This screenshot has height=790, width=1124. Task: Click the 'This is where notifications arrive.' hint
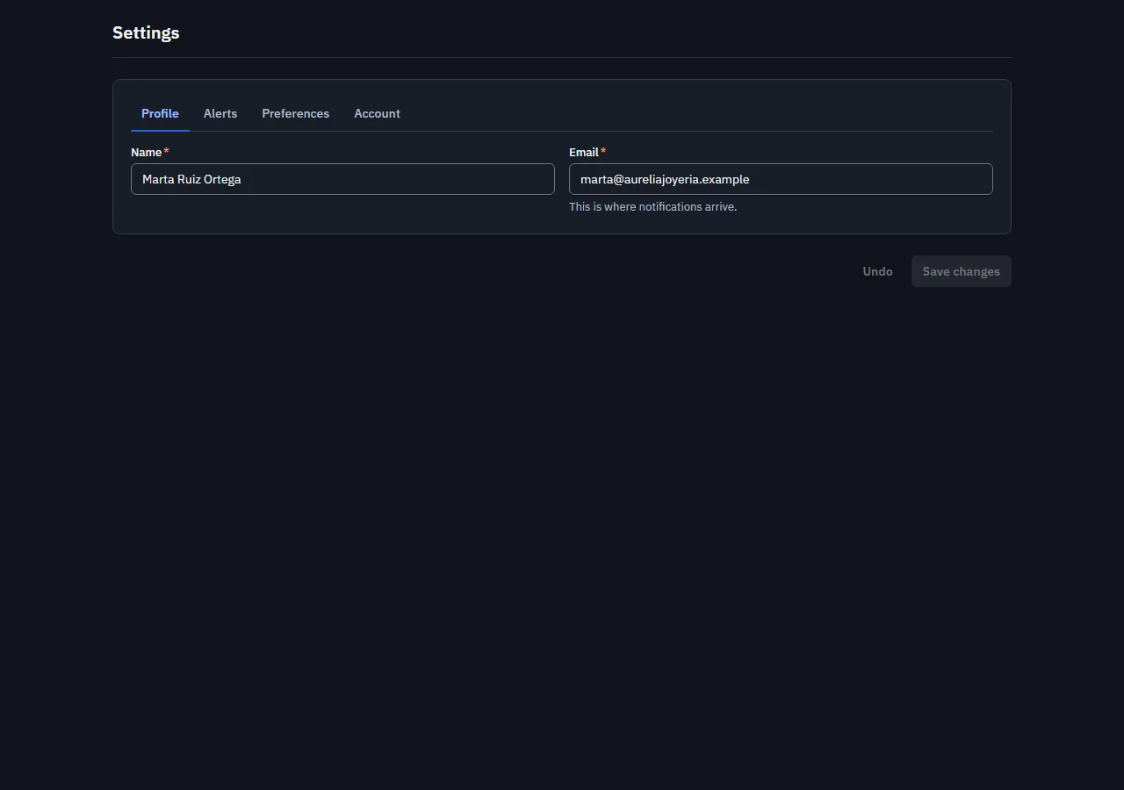click(x=652, y=207)
